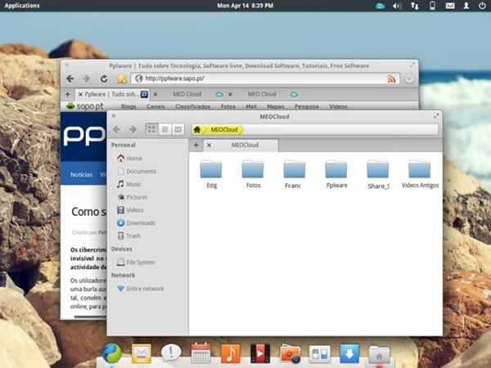Go forward in the MEOCloud file manager
The image size is (491, 368).
pos(133,129)
